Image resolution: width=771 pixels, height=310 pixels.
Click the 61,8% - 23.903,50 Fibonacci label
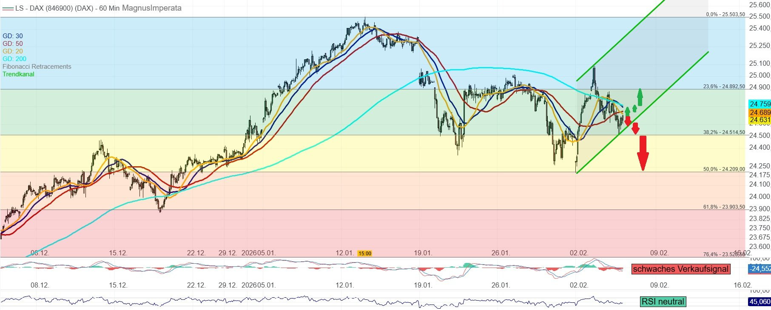coord(724,207)
